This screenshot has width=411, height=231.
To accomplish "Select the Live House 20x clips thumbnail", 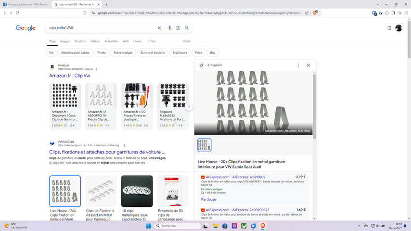I will click(65, 191).
